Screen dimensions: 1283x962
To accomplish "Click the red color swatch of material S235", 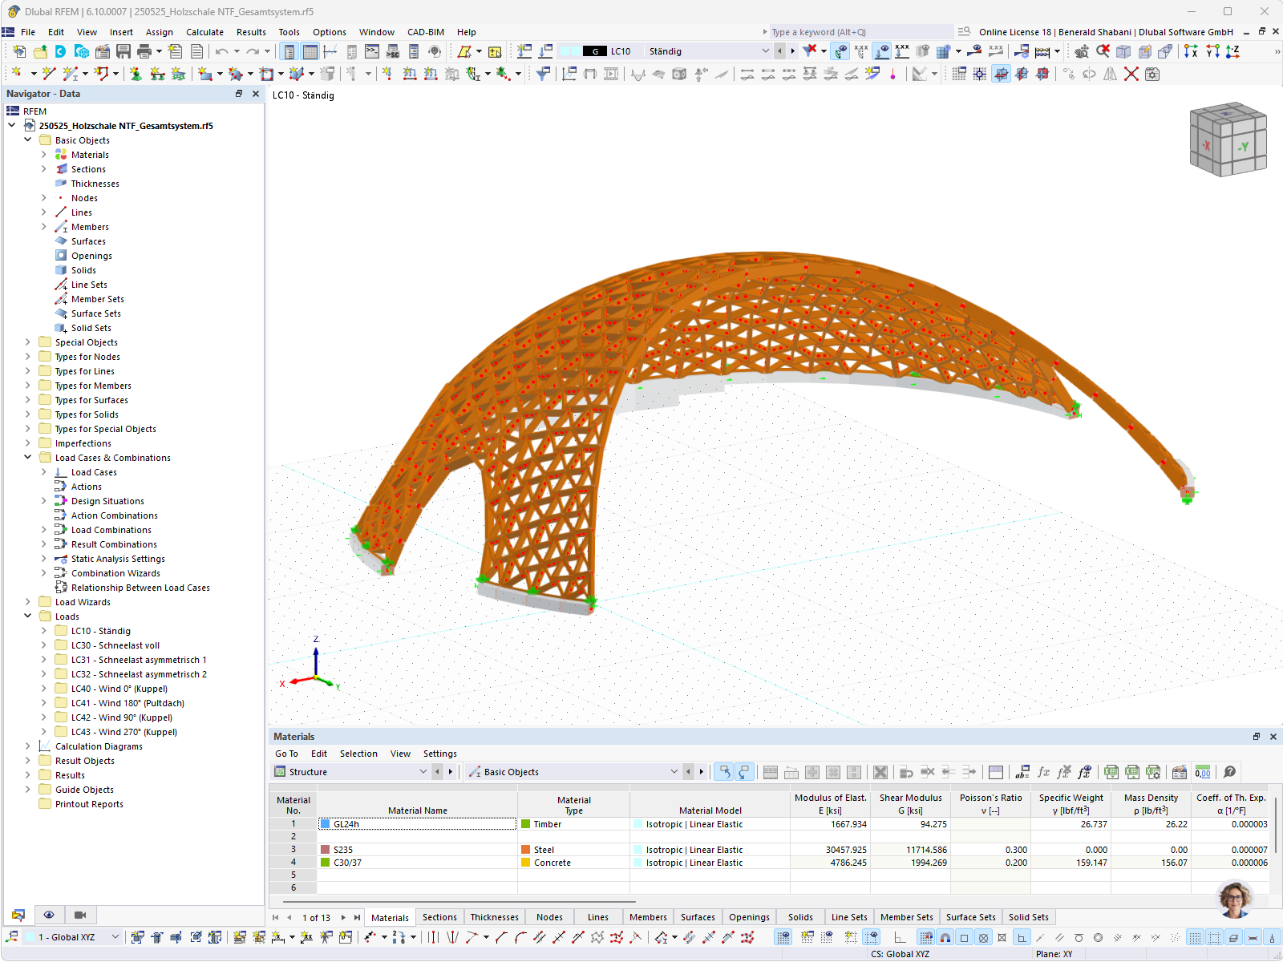I will tap(325, 850).
